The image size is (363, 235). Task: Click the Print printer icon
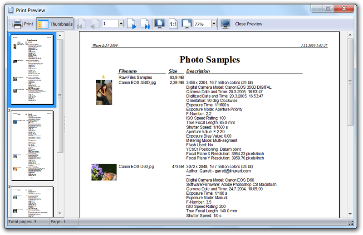point(17,24)
